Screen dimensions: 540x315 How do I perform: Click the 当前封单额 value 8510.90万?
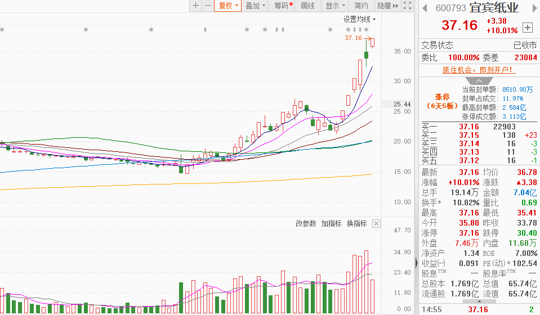[x=517, y=89]
